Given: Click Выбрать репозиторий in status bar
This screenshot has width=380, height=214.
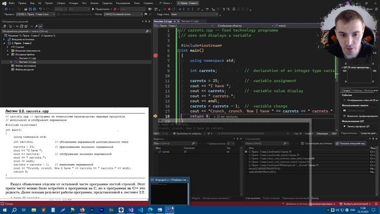Looking at the screenshot, I should [x=355, y=204].
